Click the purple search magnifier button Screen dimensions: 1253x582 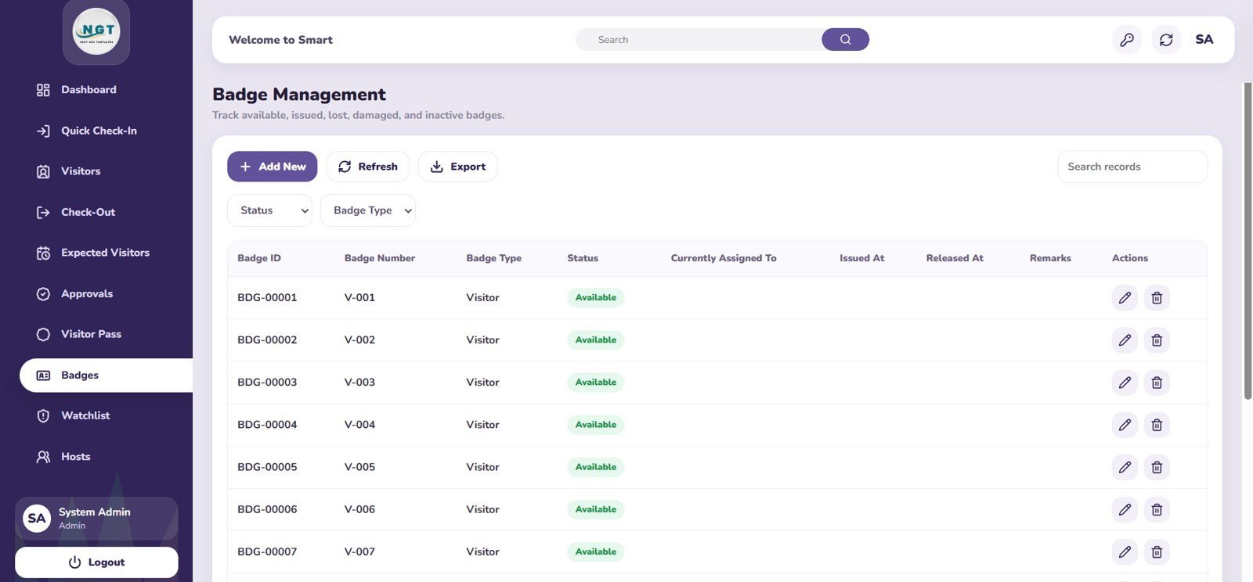[845, 40]
